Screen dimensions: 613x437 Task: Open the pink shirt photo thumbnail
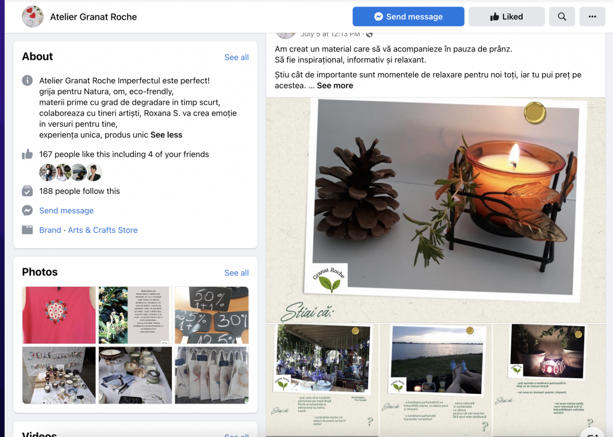coord(59,315)
